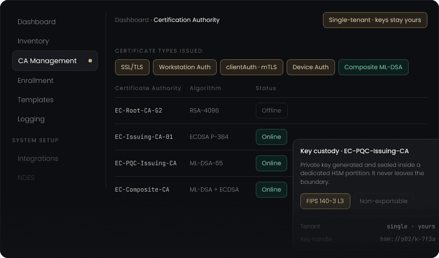This screenshot has width=439, height=258.
Task: Select the EC-Root-CA-G2 row name
Action: pyautogui.click(x=139, y=110)
